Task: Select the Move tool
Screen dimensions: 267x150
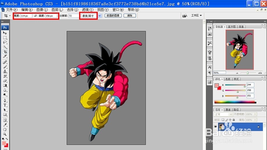Action: [x=5, y=33]
